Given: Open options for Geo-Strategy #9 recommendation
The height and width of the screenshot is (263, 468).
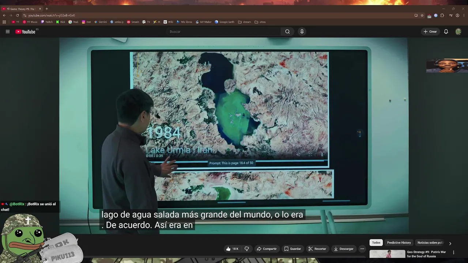Looking at the screenshot, I should pos(454,252).
